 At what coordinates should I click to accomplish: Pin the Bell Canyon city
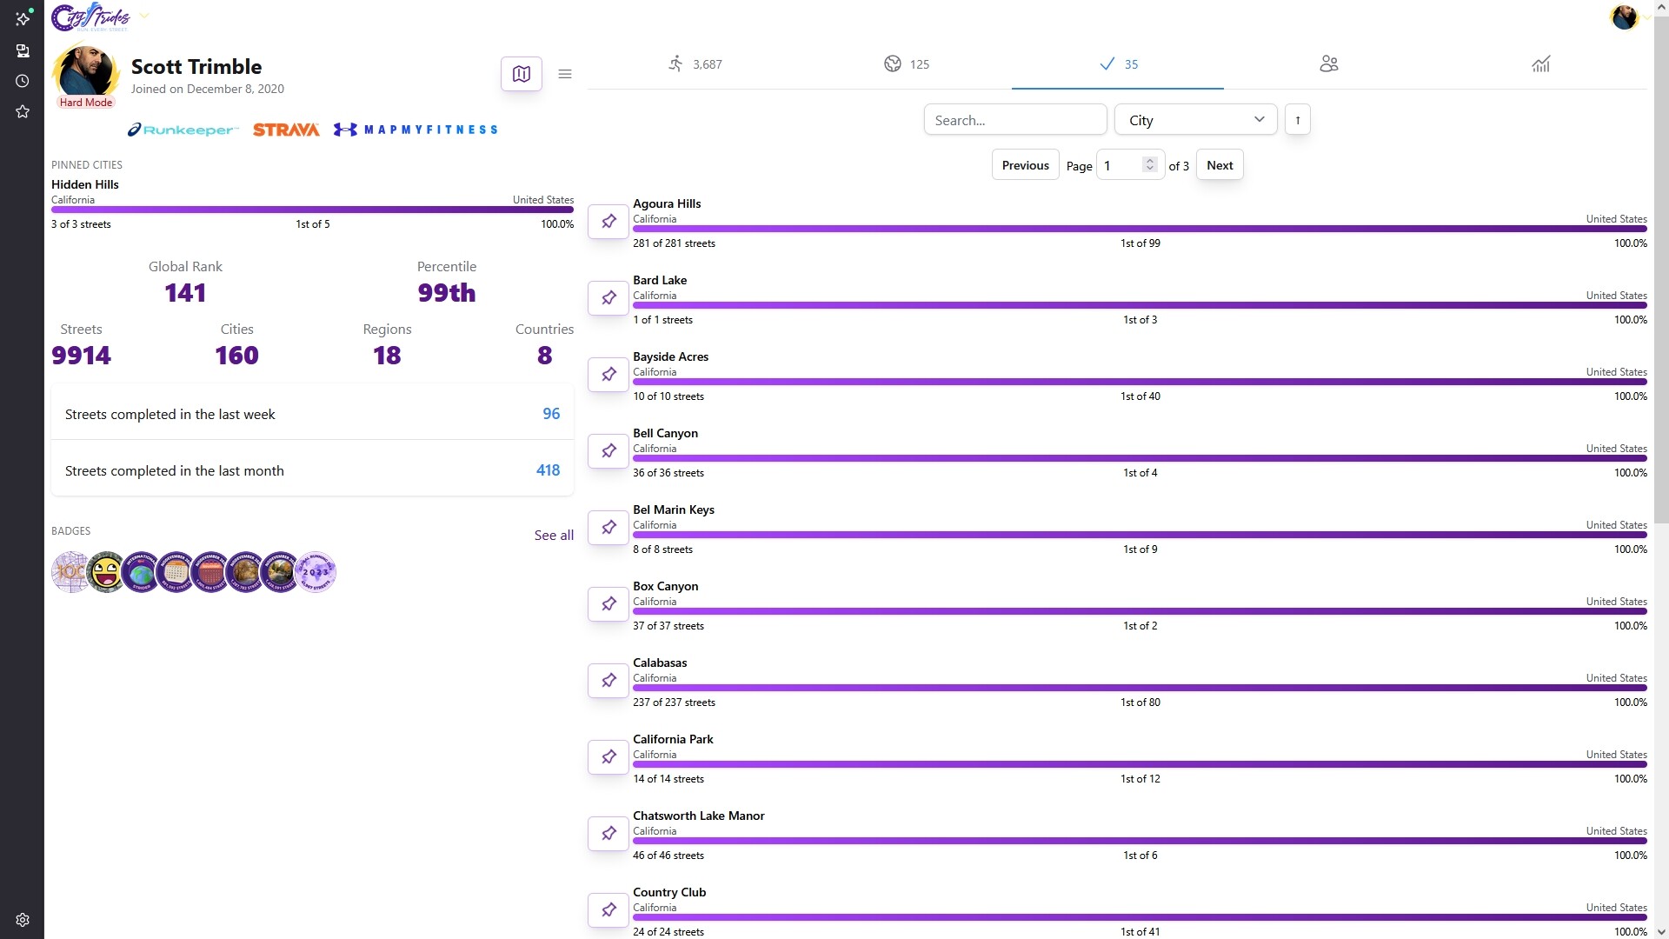(x=608, y=451)
